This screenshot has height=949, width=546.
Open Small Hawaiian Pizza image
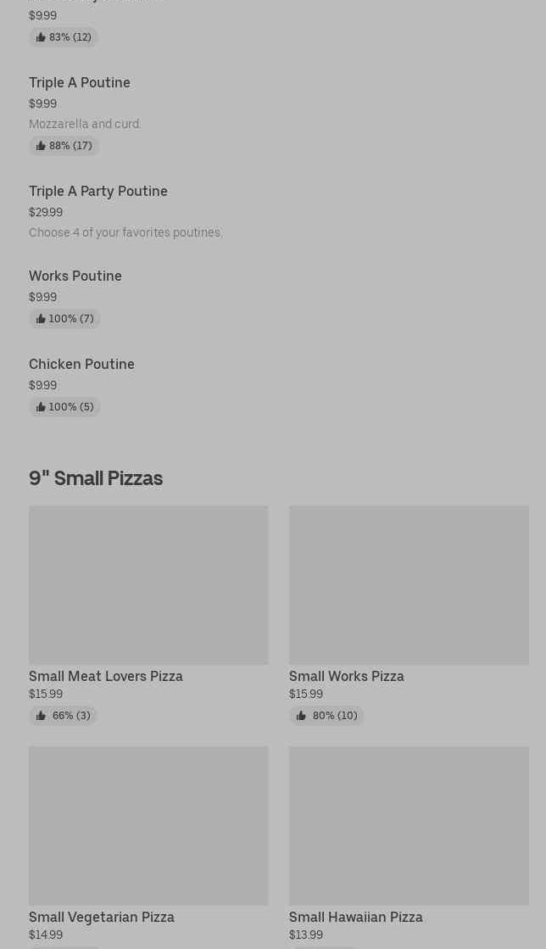pos(409,825)
